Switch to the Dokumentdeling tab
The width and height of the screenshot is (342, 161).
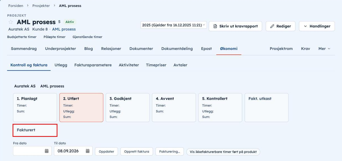177,49
